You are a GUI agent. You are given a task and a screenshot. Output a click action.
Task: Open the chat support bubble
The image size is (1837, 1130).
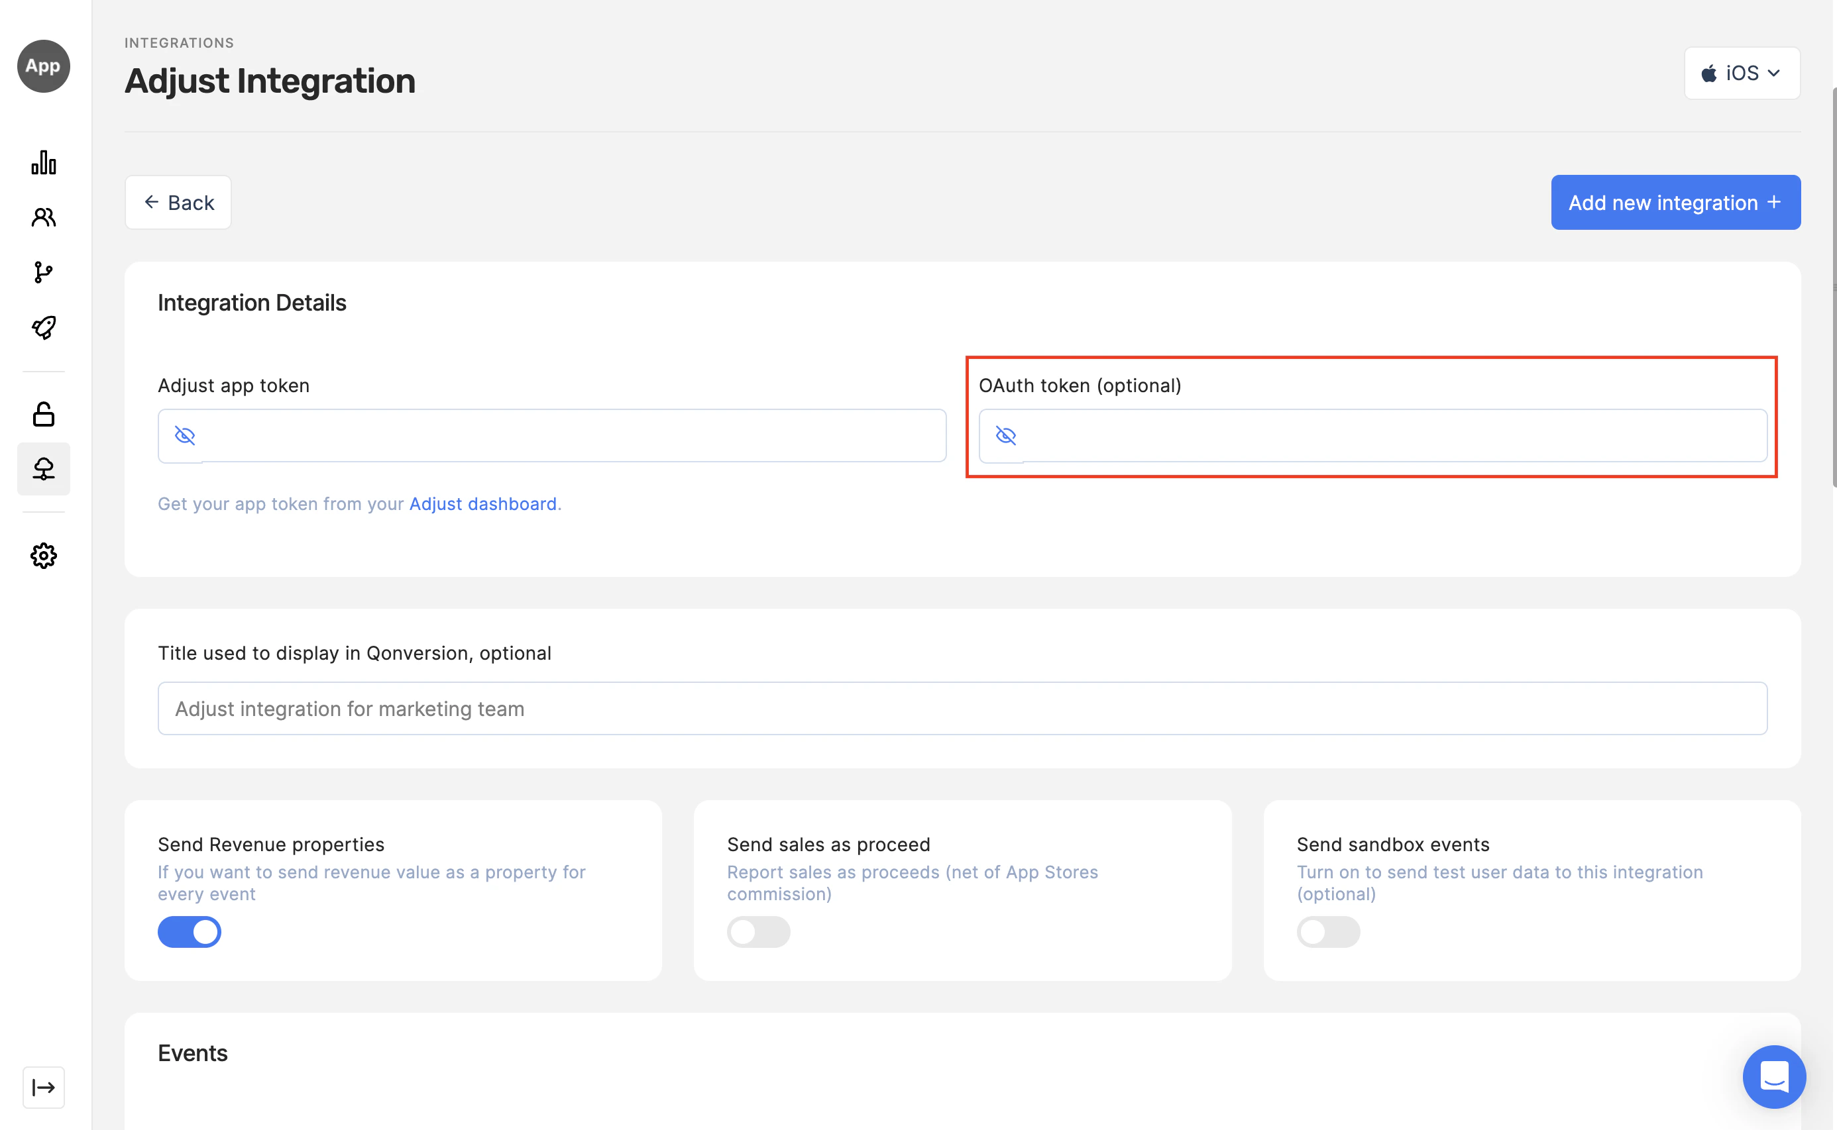1773,1076
